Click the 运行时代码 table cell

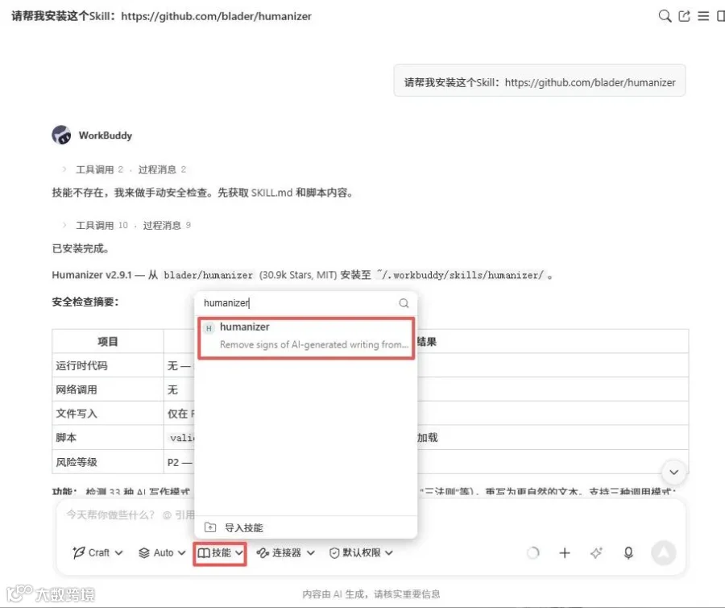(x=108, y=365)
